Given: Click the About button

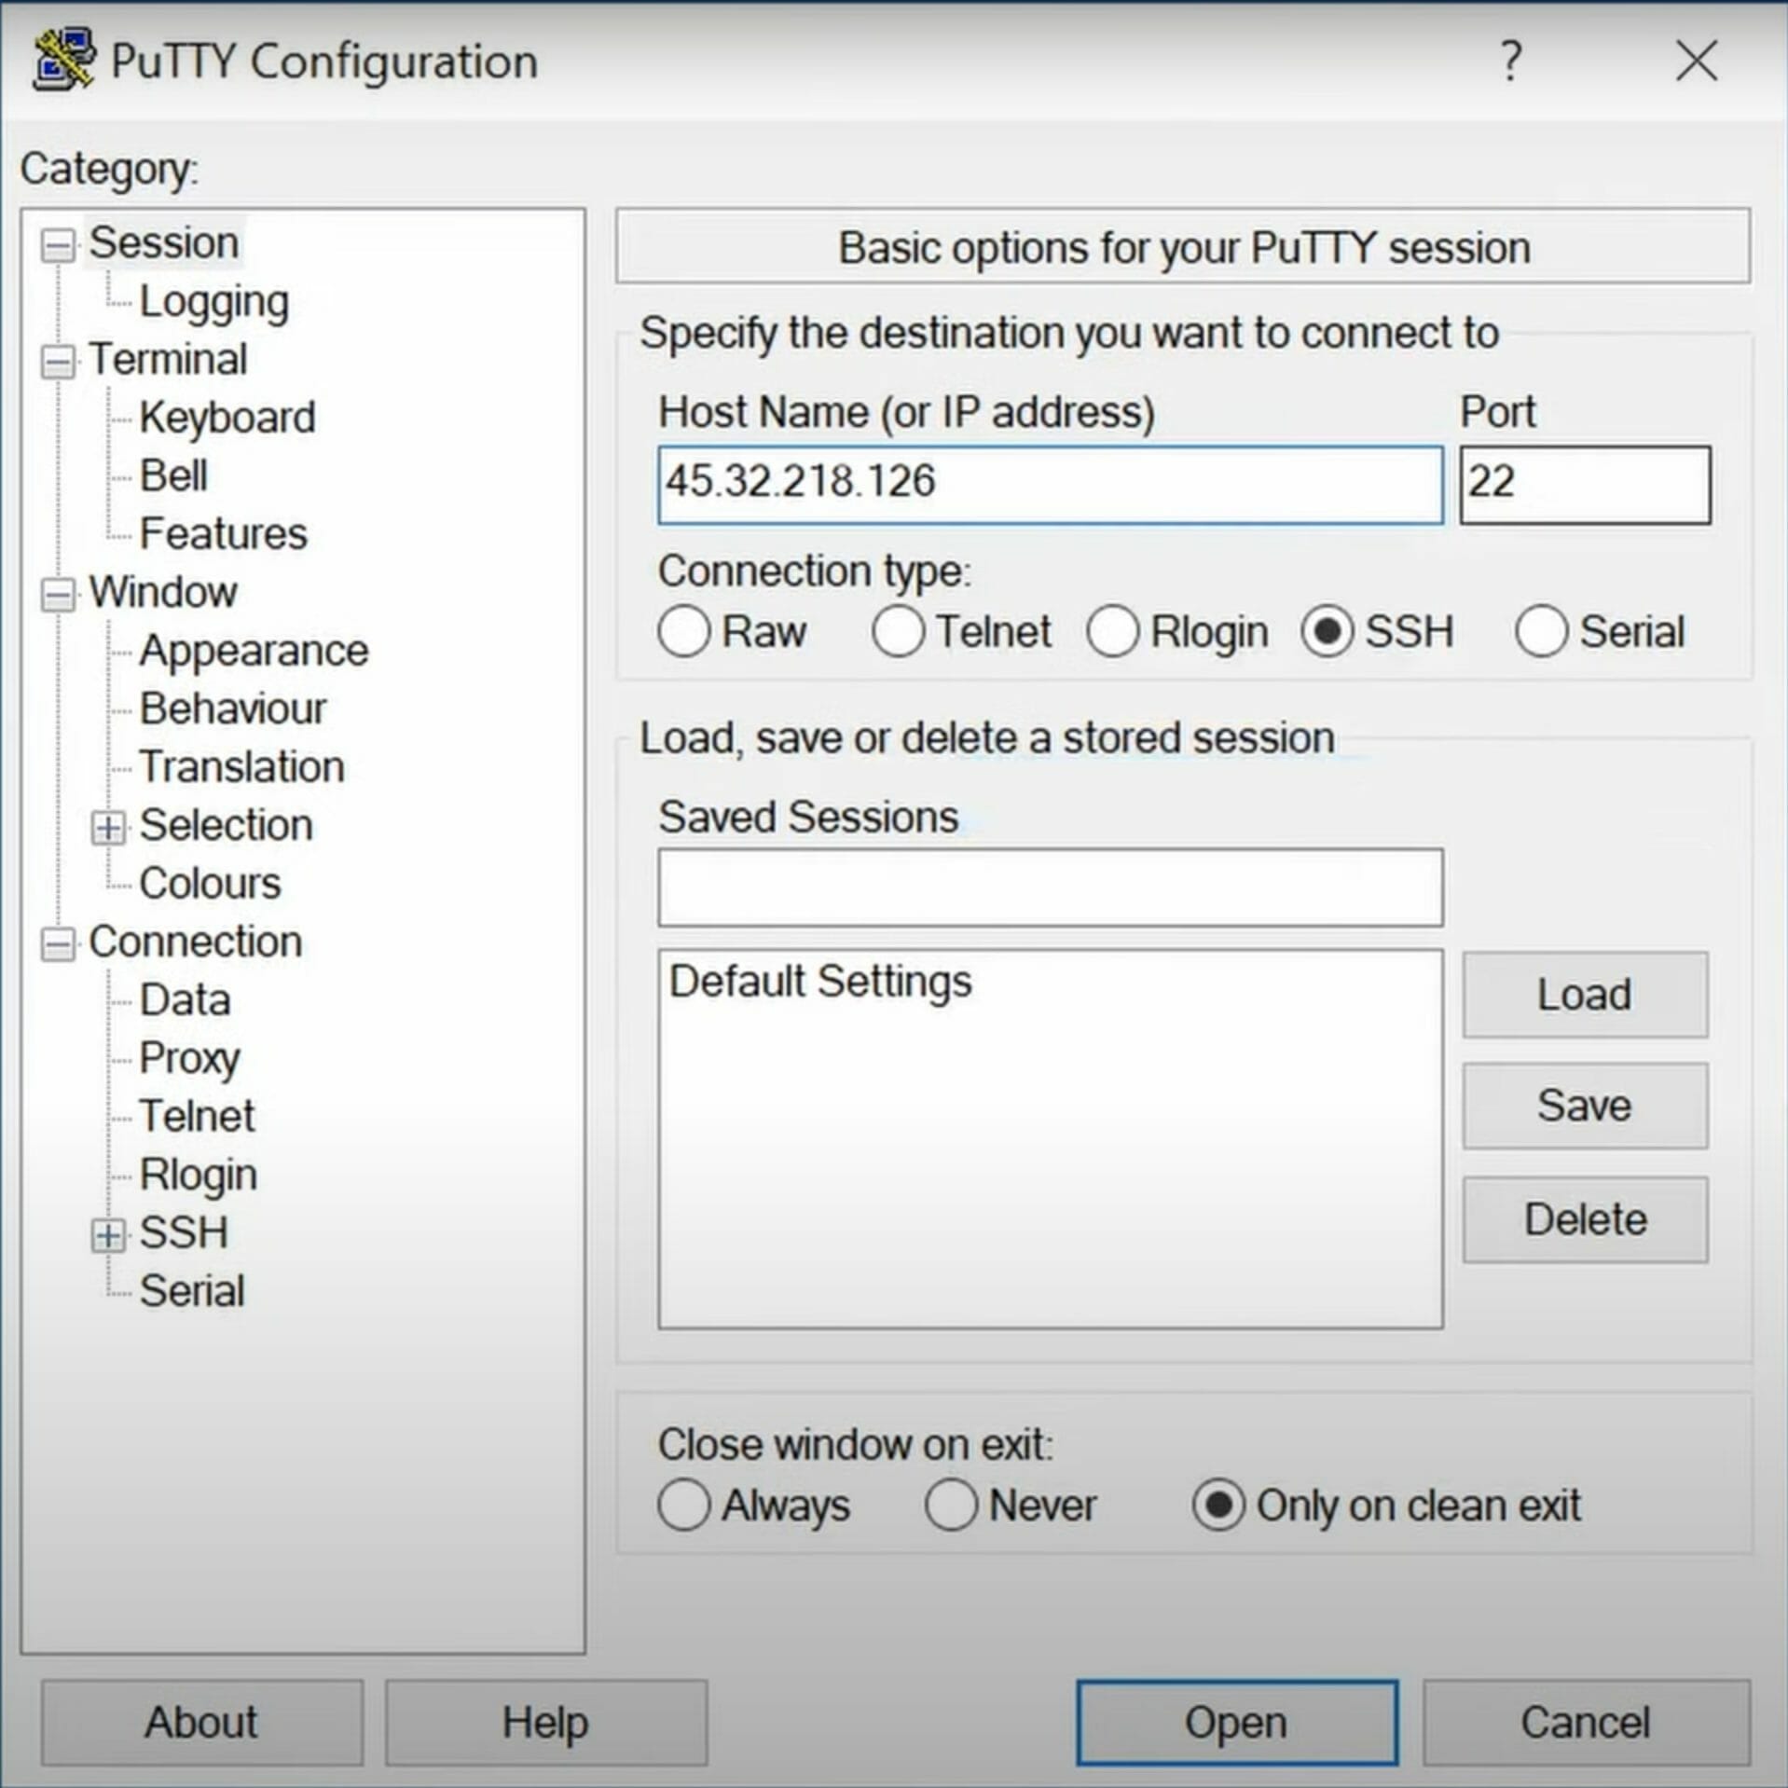Looking at the screenshot, I should pos(201,1722).
